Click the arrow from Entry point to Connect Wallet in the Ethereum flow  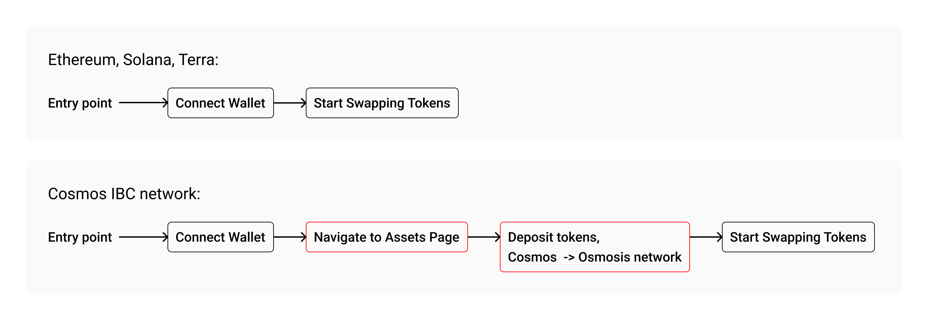tap(143, 103)
